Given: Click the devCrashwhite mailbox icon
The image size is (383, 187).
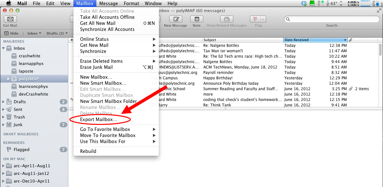Looking at the screenshot, I should click(14, 94).
